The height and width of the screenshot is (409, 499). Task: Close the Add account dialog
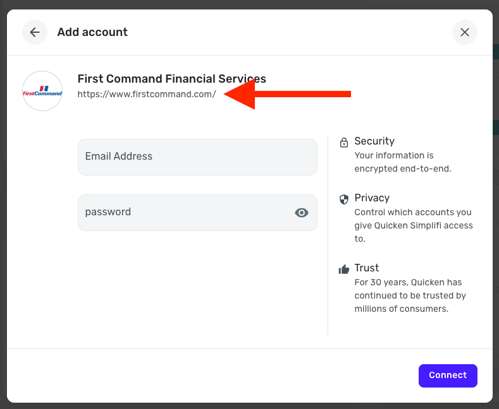pyautogui.click(x=465, y=32)
